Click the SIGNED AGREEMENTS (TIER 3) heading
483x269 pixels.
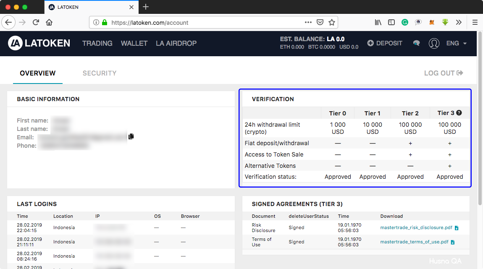[x=297, y=204]
